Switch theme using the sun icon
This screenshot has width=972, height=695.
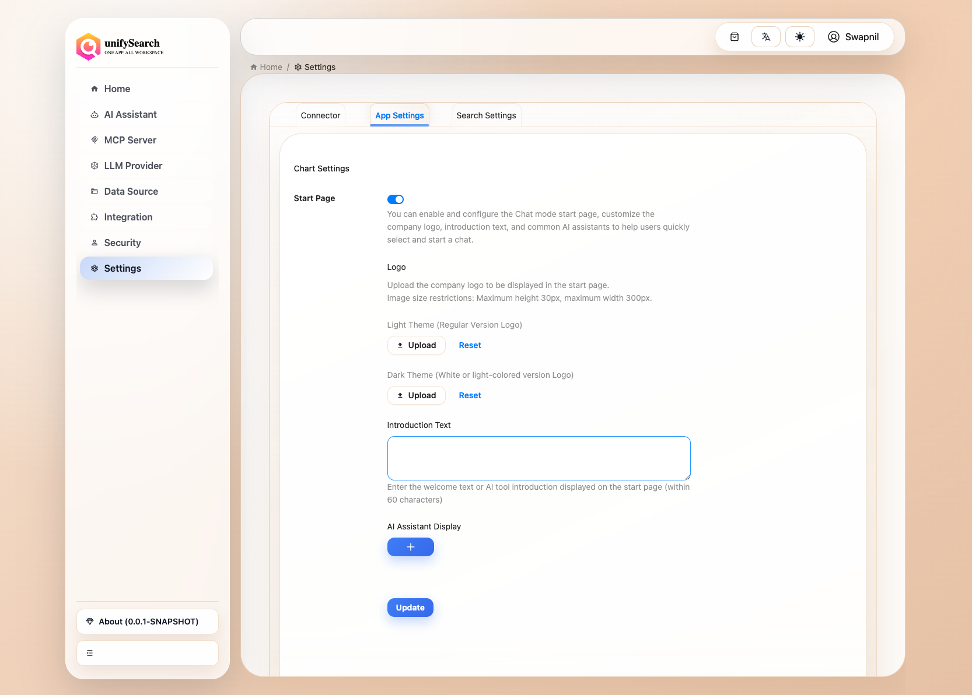pyautogui.click(x=799, y=37)
